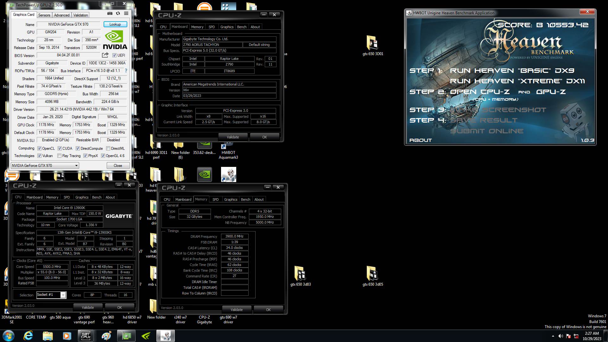
Task: Click the DRAM Frequency value 3900.0 MHz
Action: (234, 236)
